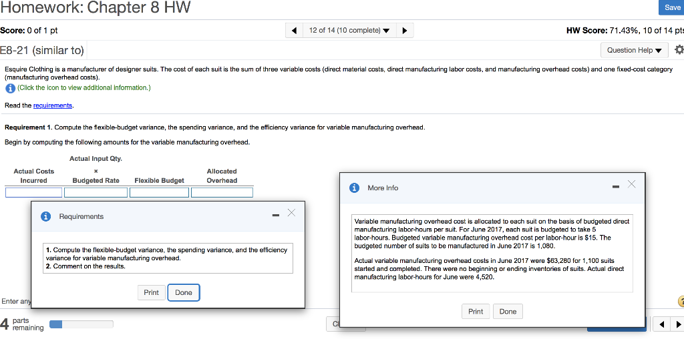Click the additional information icon
The height and width of the screenshot is (339, 684).
coord(9,88)
